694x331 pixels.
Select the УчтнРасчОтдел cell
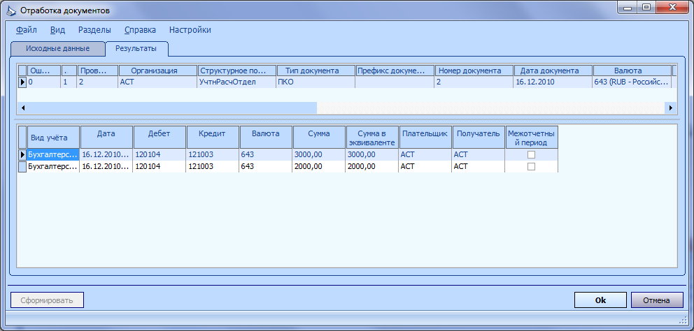(236, 82)
